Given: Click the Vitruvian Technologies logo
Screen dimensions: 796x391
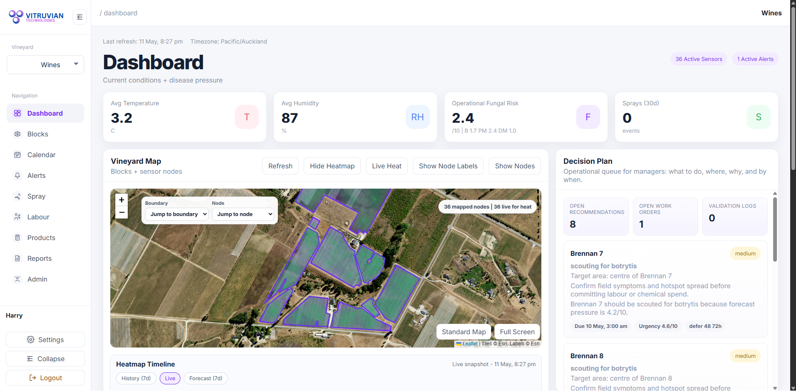Looking at the screenshot, I should point(36,17).
